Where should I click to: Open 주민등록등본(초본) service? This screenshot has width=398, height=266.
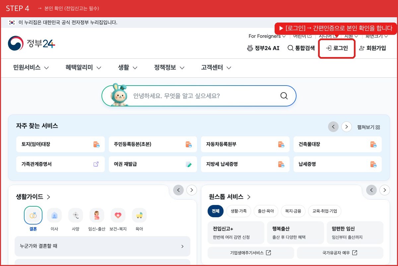[153, 144]
